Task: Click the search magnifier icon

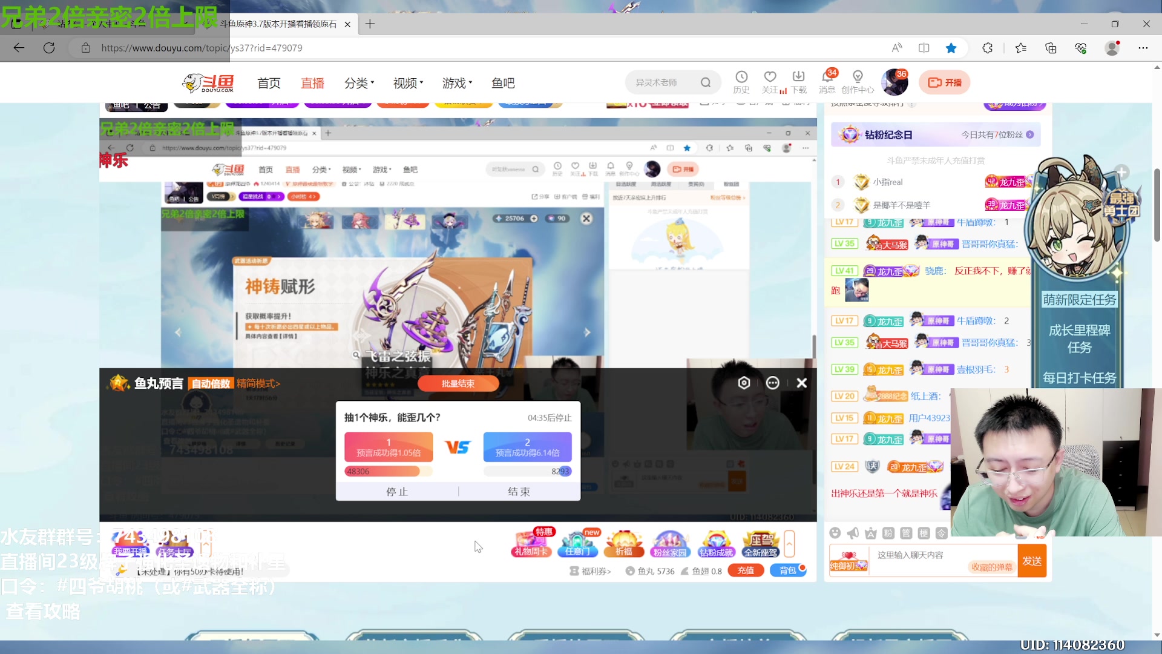Action: click(706, 82)
